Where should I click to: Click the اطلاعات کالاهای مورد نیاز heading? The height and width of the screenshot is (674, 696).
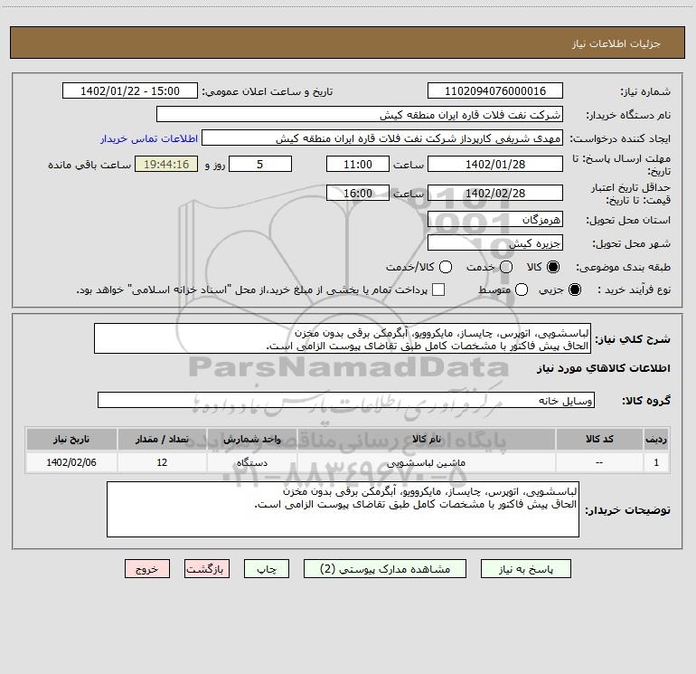point(603,368)
